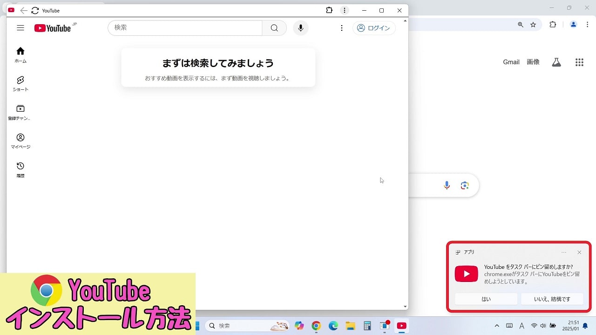Start voice search with microphone icon
Screen dimensions: 596x335
(x=301, y=28)
